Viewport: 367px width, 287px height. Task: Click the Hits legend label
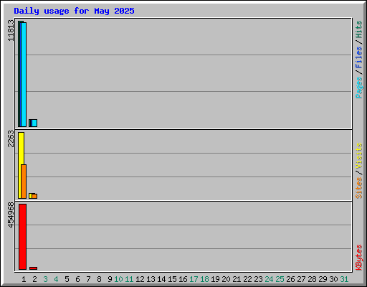(358, 29)
